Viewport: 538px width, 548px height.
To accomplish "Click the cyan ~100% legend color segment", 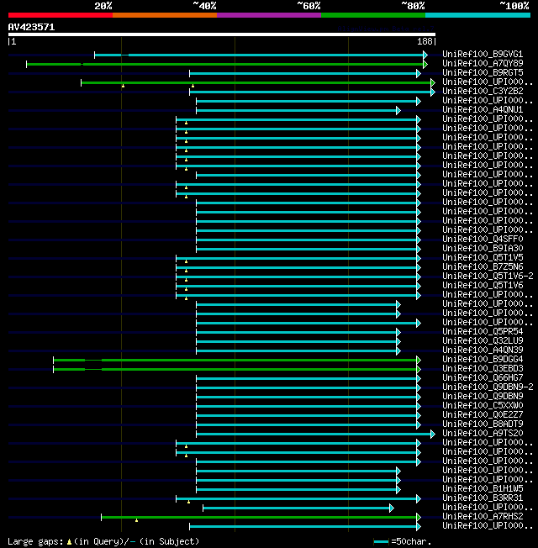I will pyautogui.click(x=477, y=15).
